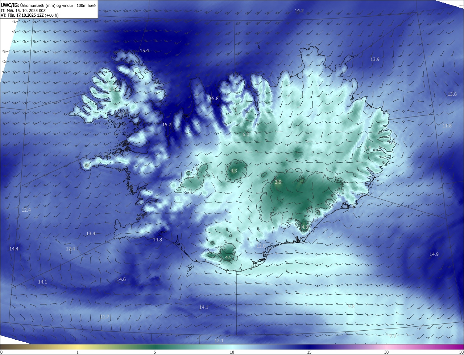464x355 pixels.
Task: Click the 50 tick on the color scale
Action: 461,352
